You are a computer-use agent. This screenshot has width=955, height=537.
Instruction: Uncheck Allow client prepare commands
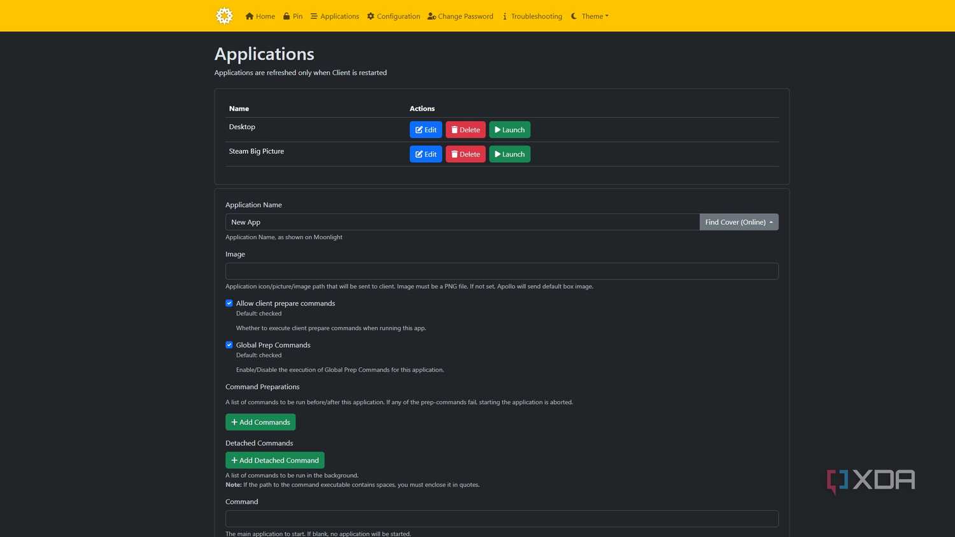(x=229, y=303)
